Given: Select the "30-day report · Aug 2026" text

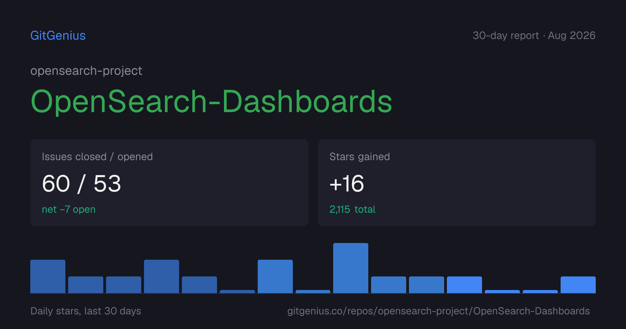Looking at the screenshot, I should [534, 36].
